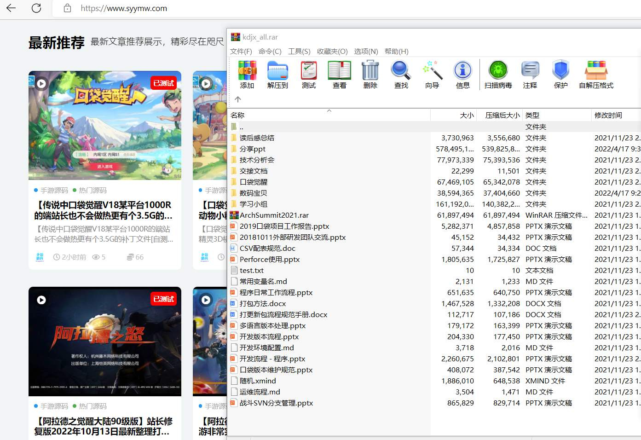641x440 pixels.
Task: Go up one folder level arrow
Action: (237, 99)
